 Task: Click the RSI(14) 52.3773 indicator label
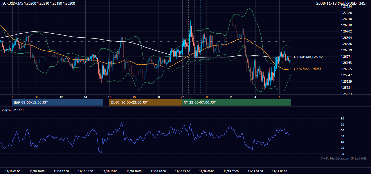pyautogui.click(x=12, y=110)
